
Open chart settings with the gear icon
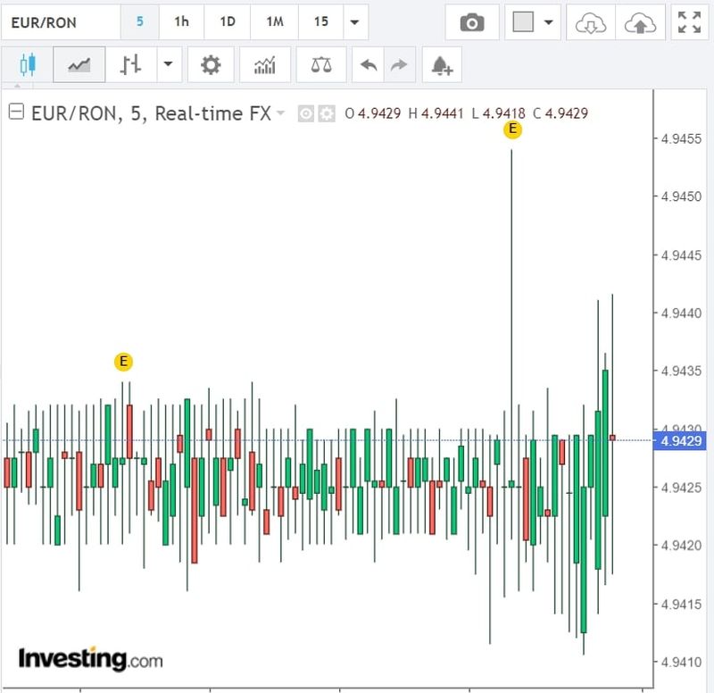(x=210, y=64)
